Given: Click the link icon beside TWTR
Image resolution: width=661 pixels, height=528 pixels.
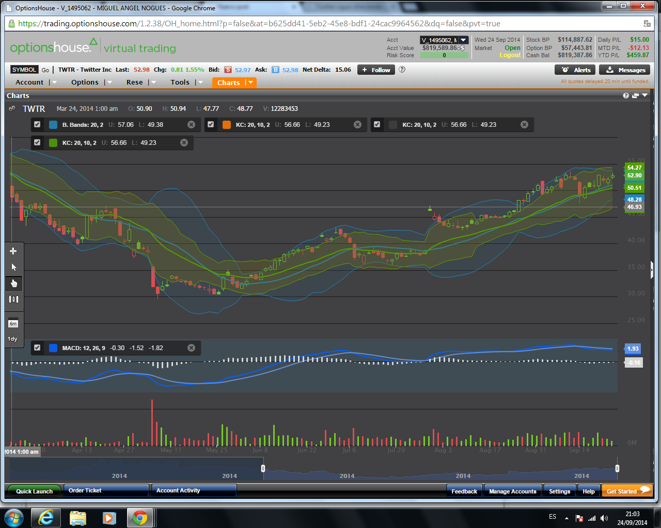Looking at the screenshot, I should point(12,109).
